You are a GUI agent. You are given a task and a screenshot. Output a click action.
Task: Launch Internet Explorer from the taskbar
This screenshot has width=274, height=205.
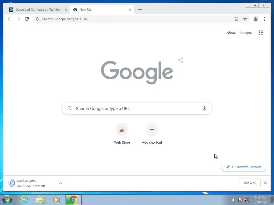(24, 200)
